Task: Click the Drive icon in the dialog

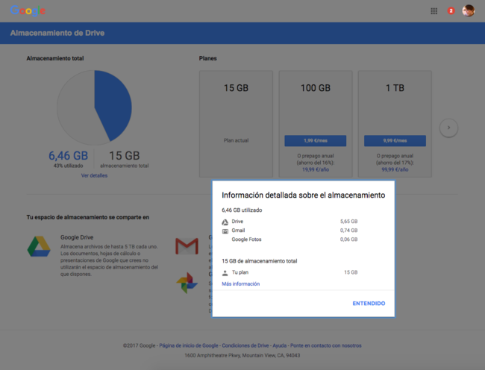Action: coord(225,222)
